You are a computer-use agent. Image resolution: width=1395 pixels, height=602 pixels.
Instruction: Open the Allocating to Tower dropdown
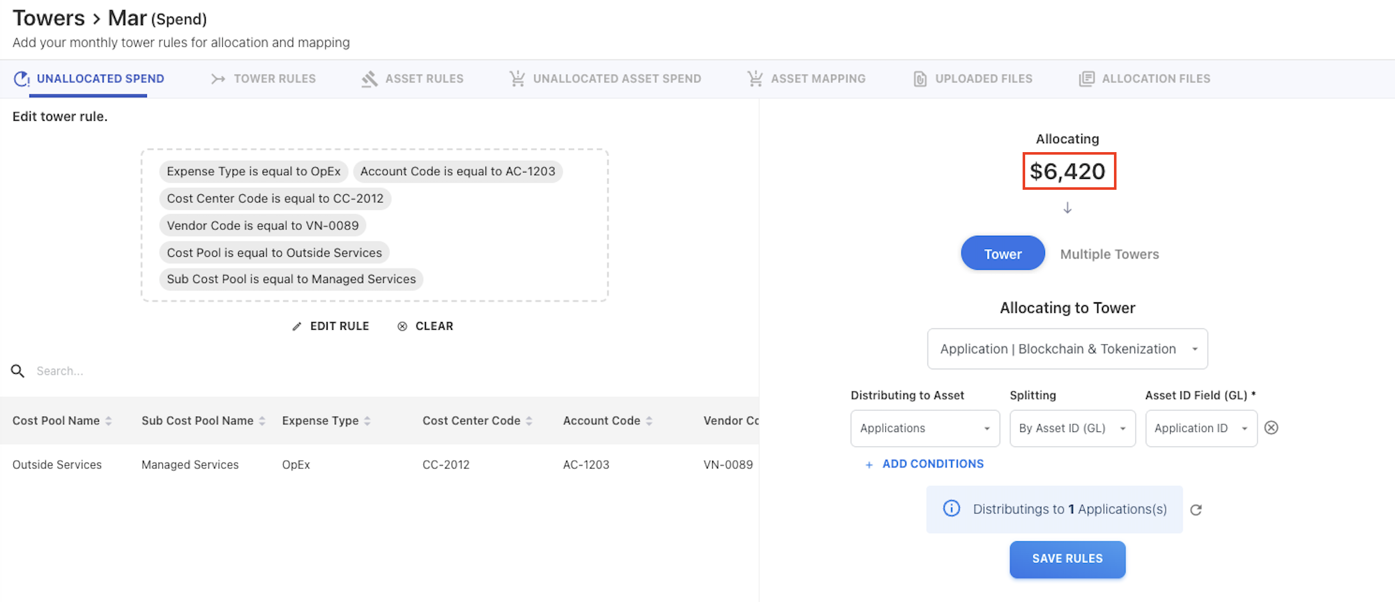pos(1067,349)
